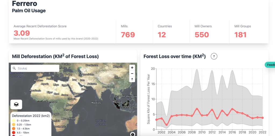This screenshot has width=275, height=136.
Task: Open Forest Loss chart help icon
Action: (x=214, y=56)
